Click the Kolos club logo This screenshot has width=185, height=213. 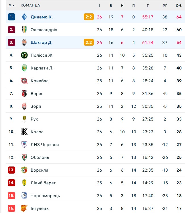24,132
